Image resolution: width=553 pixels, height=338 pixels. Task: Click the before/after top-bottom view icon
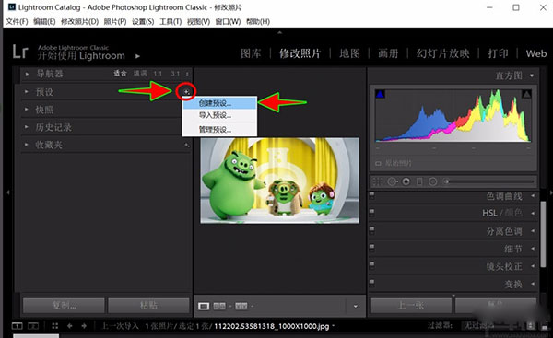[241, 306]
